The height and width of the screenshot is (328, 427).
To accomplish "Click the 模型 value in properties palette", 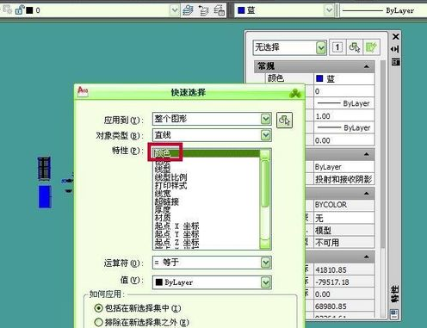I will 323,230.
